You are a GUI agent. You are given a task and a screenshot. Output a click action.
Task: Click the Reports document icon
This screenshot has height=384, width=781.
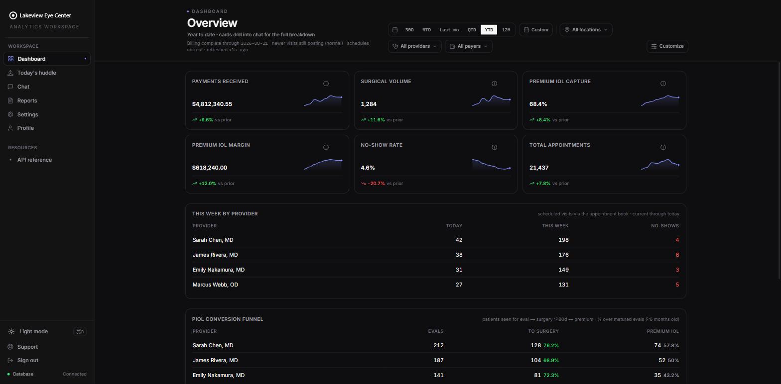coord(11,100)
